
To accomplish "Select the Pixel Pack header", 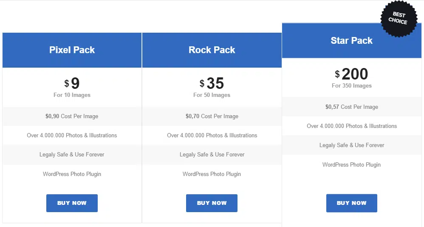I will 72,50.
